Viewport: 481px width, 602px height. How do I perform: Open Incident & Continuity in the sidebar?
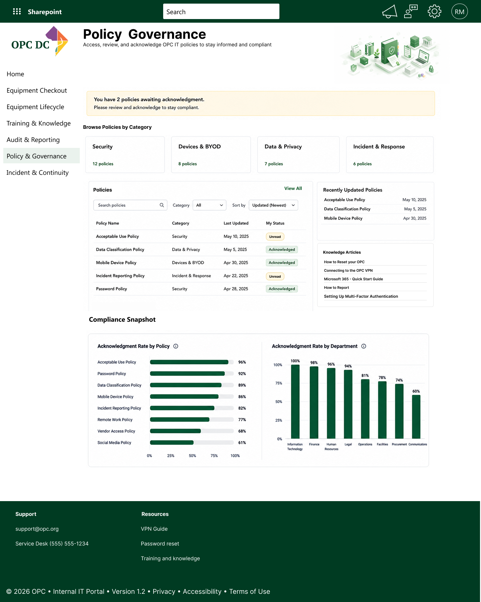[x=38, y=173]
